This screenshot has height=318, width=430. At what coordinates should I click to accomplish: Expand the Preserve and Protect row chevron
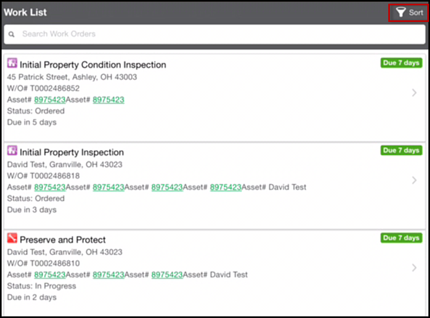[414, 268]
